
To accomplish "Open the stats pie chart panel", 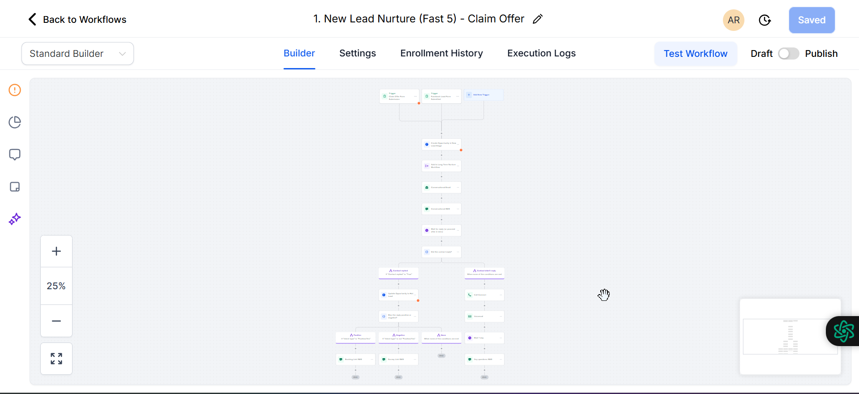I will tap(15, 122).
